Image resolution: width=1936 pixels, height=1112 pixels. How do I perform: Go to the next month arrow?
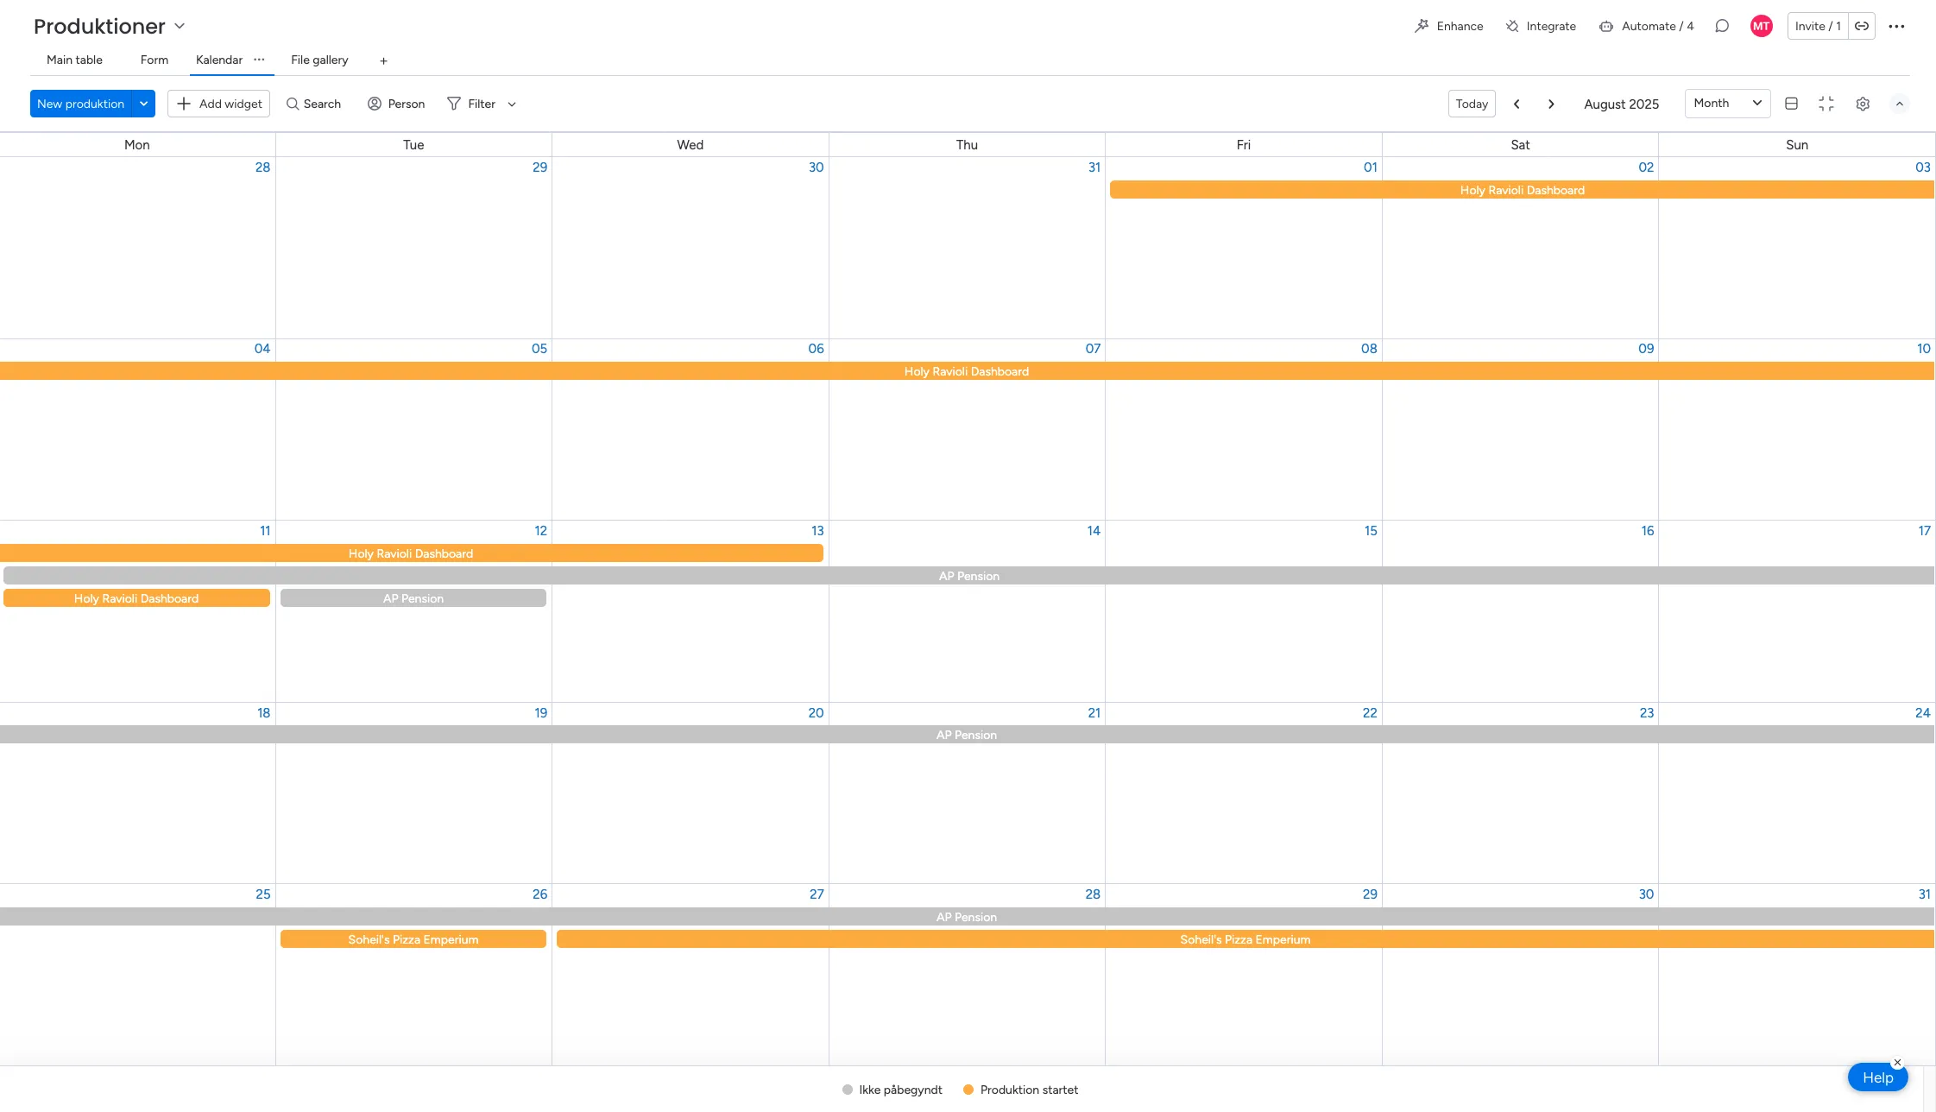tap(1551, 104)
